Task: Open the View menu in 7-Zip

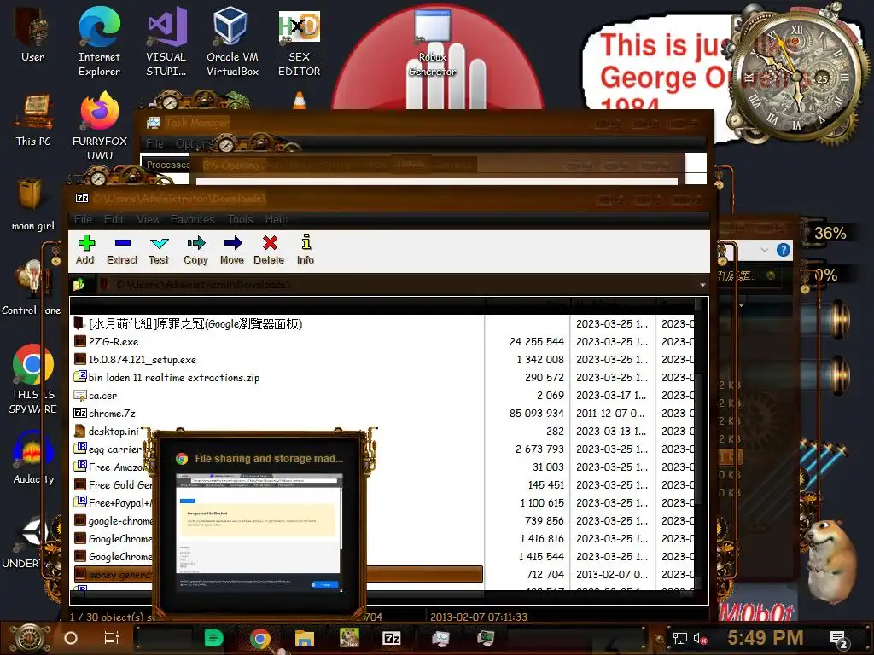Action: [148, 219]
